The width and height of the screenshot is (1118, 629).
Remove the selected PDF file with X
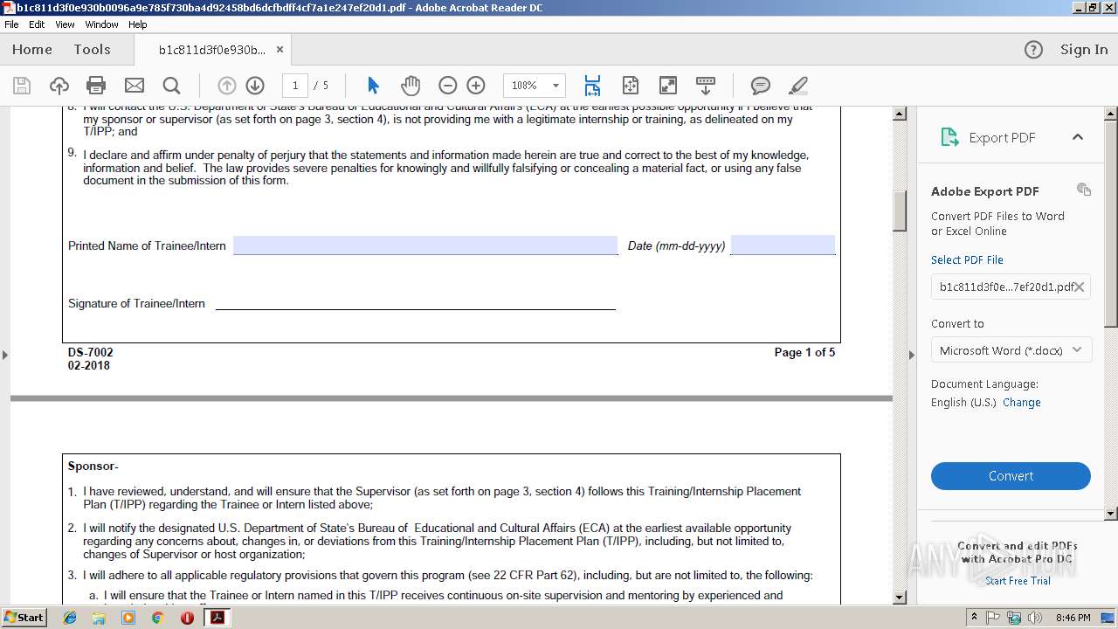click(1080, 287)
